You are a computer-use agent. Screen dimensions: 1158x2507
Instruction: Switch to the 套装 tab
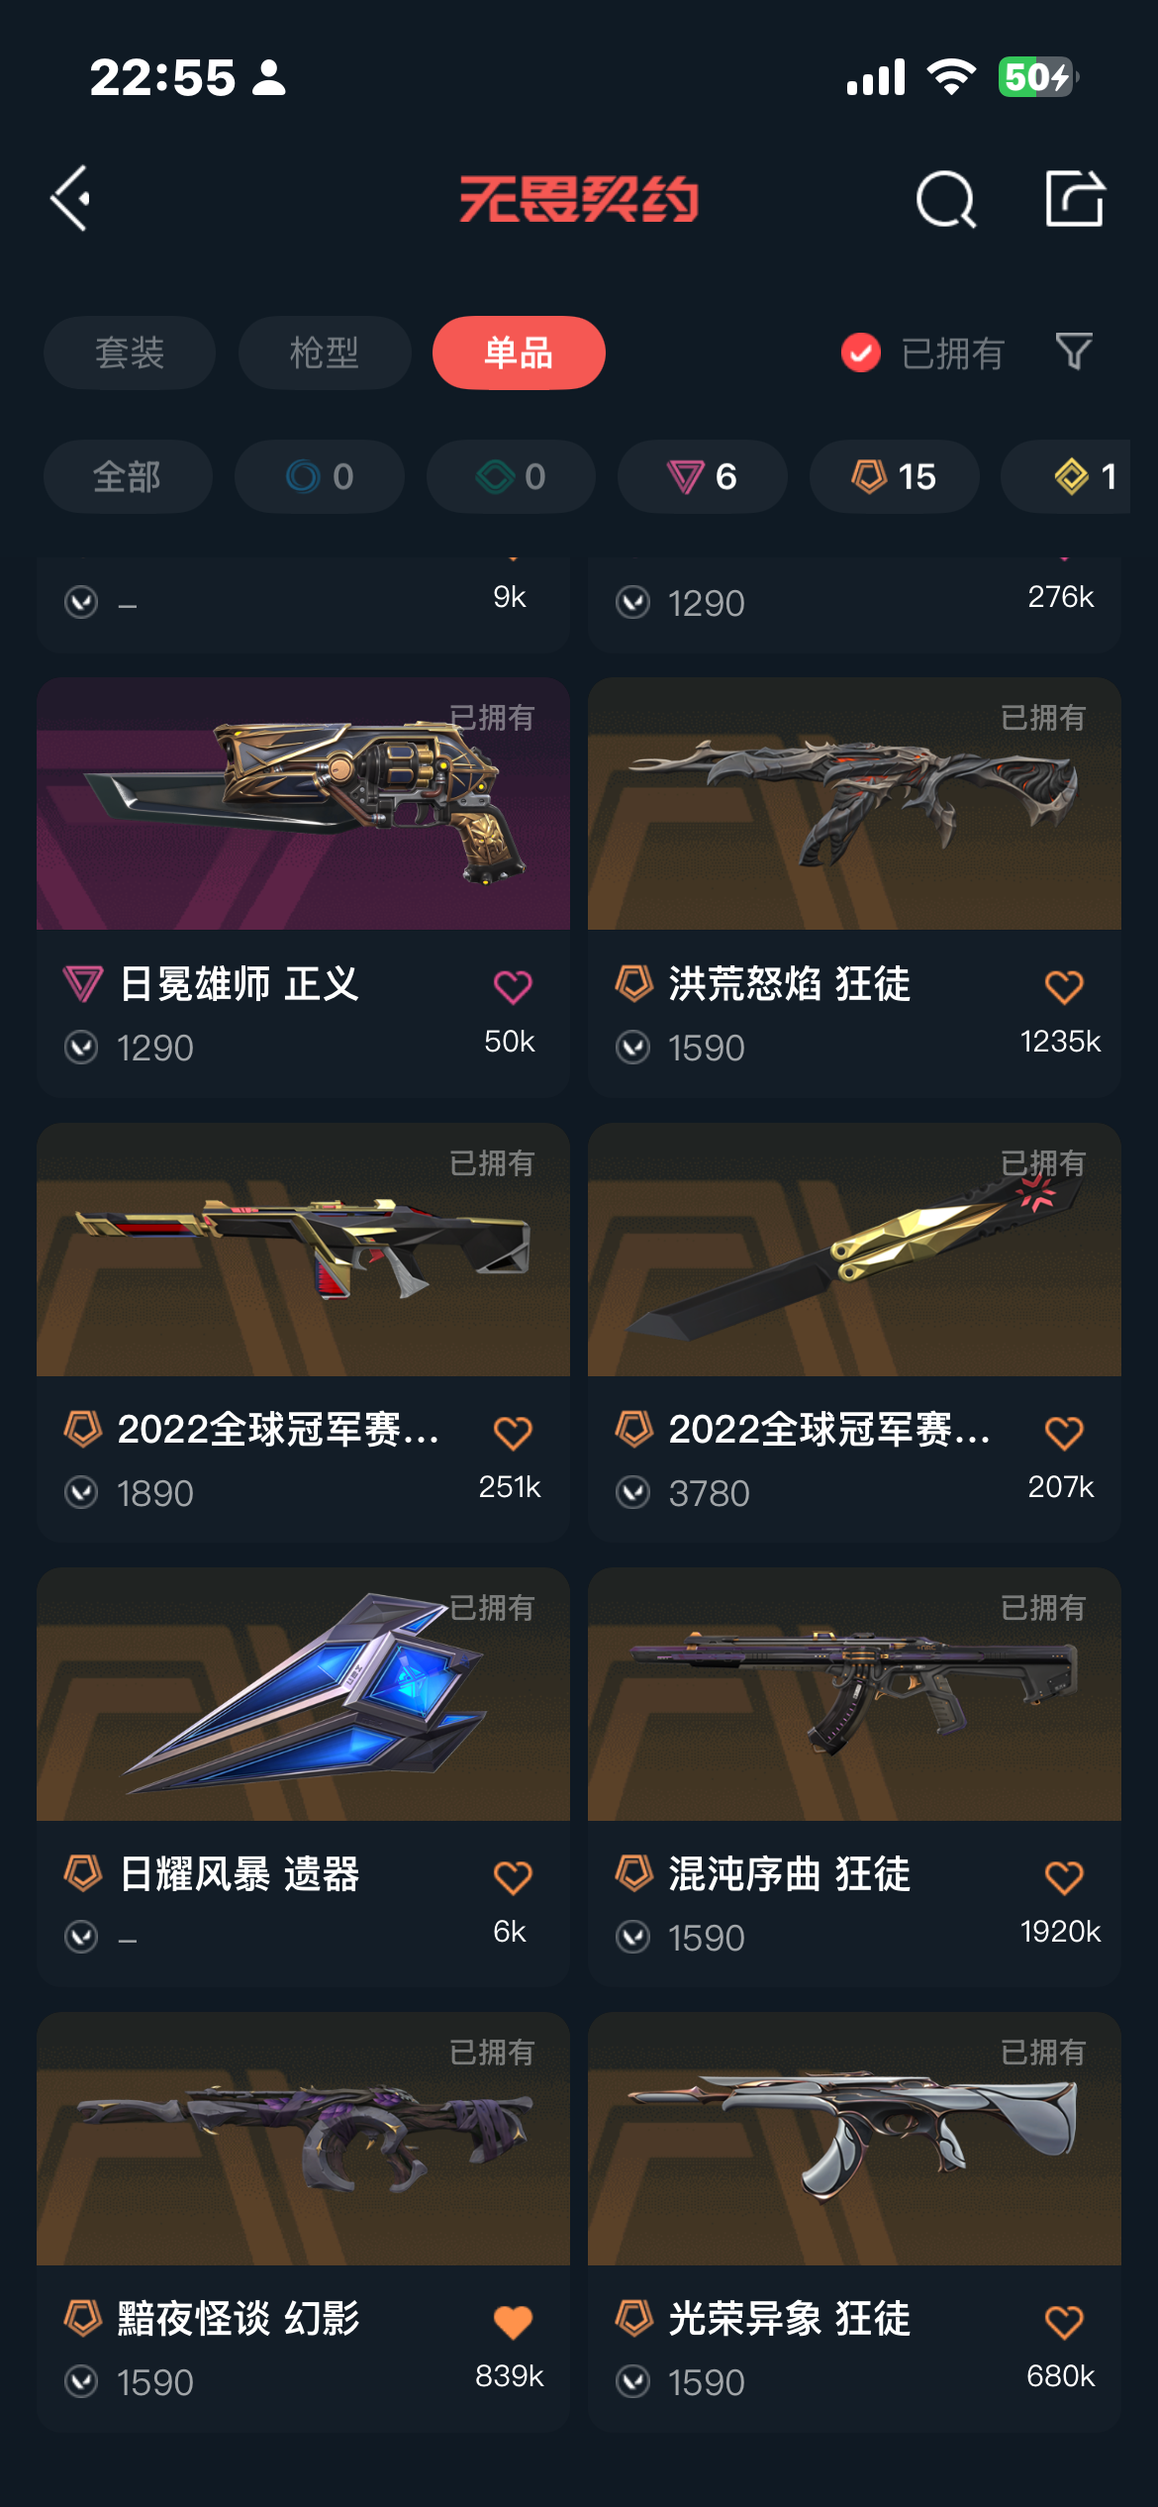[130, 352]
